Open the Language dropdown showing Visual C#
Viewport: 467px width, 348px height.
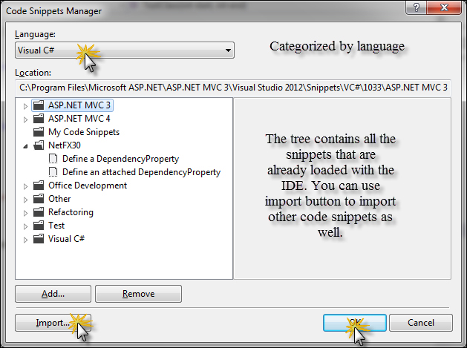pyautogui.click(x=125, y=50)
